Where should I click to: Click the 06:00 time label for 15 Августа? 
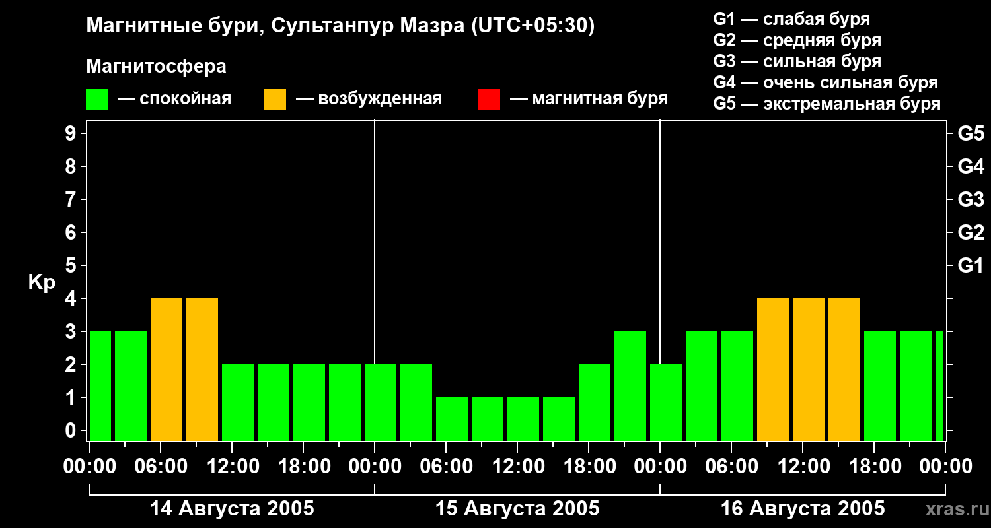[446, 467]
